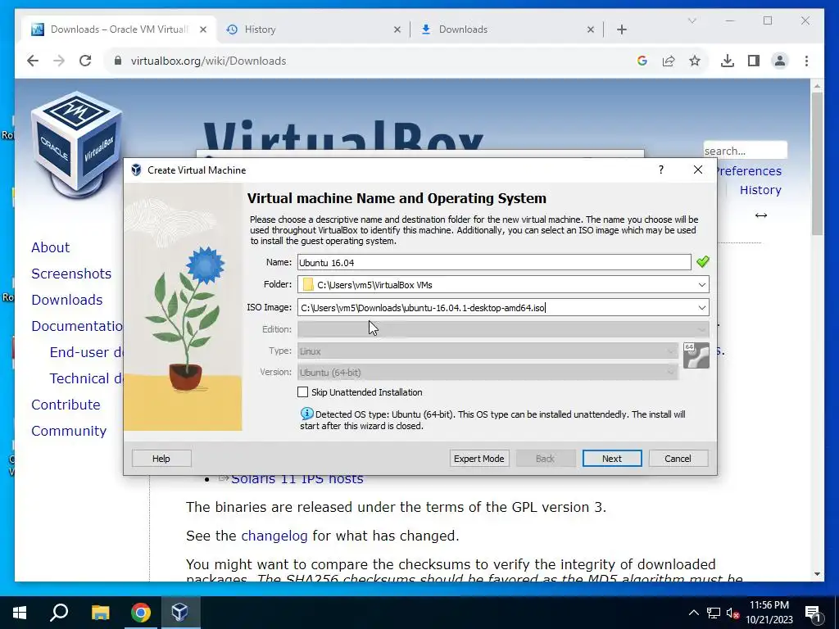Close the Oracle VM VirtualBox tab
The width and height of the screenshot is (839, 629).
[203, 30]
